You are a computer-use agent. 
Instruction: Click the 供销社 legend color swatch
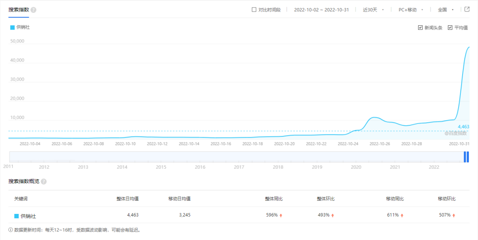coord(12,27)
